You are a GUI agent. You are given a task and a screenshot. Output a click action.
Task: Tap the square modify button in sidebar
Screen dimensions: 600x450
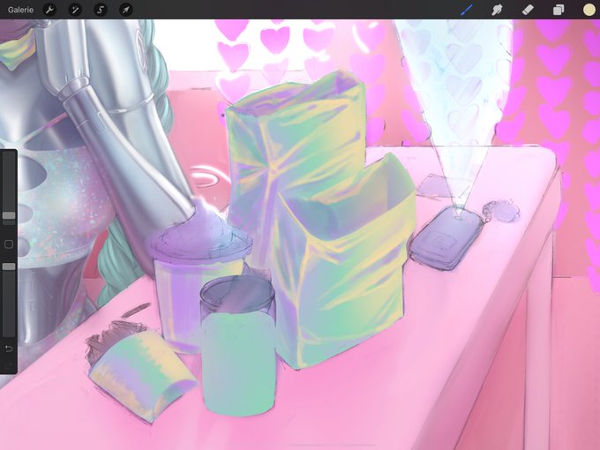[9, 244]
